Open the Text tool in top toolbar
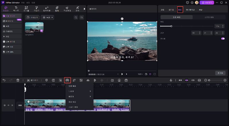Screen dimensions: 229x126 [x=16, y=8]
